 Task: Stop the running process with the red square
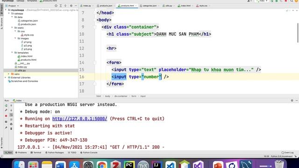click(6, 116)
